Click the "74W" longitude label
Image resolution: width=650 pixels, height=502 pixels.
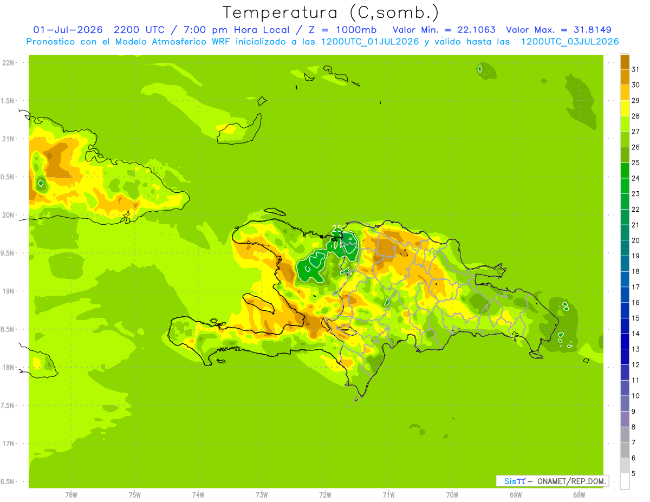click(x=198, y=495)
